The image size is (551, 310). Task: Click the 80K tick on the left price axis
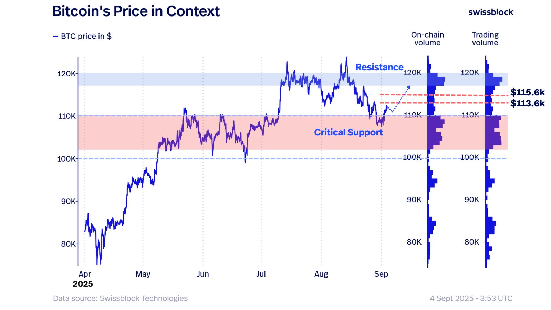68,244
